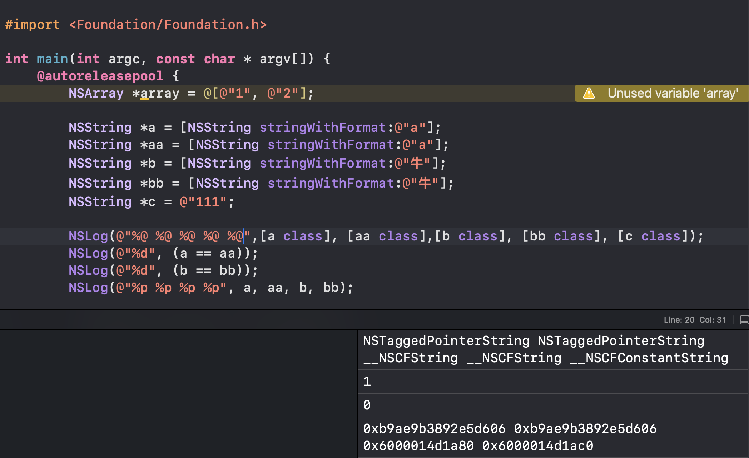The height and width of the screenshot is (458, 749).
Task: Click the @autoreleasepool keyword
Action: coord(100,76)
